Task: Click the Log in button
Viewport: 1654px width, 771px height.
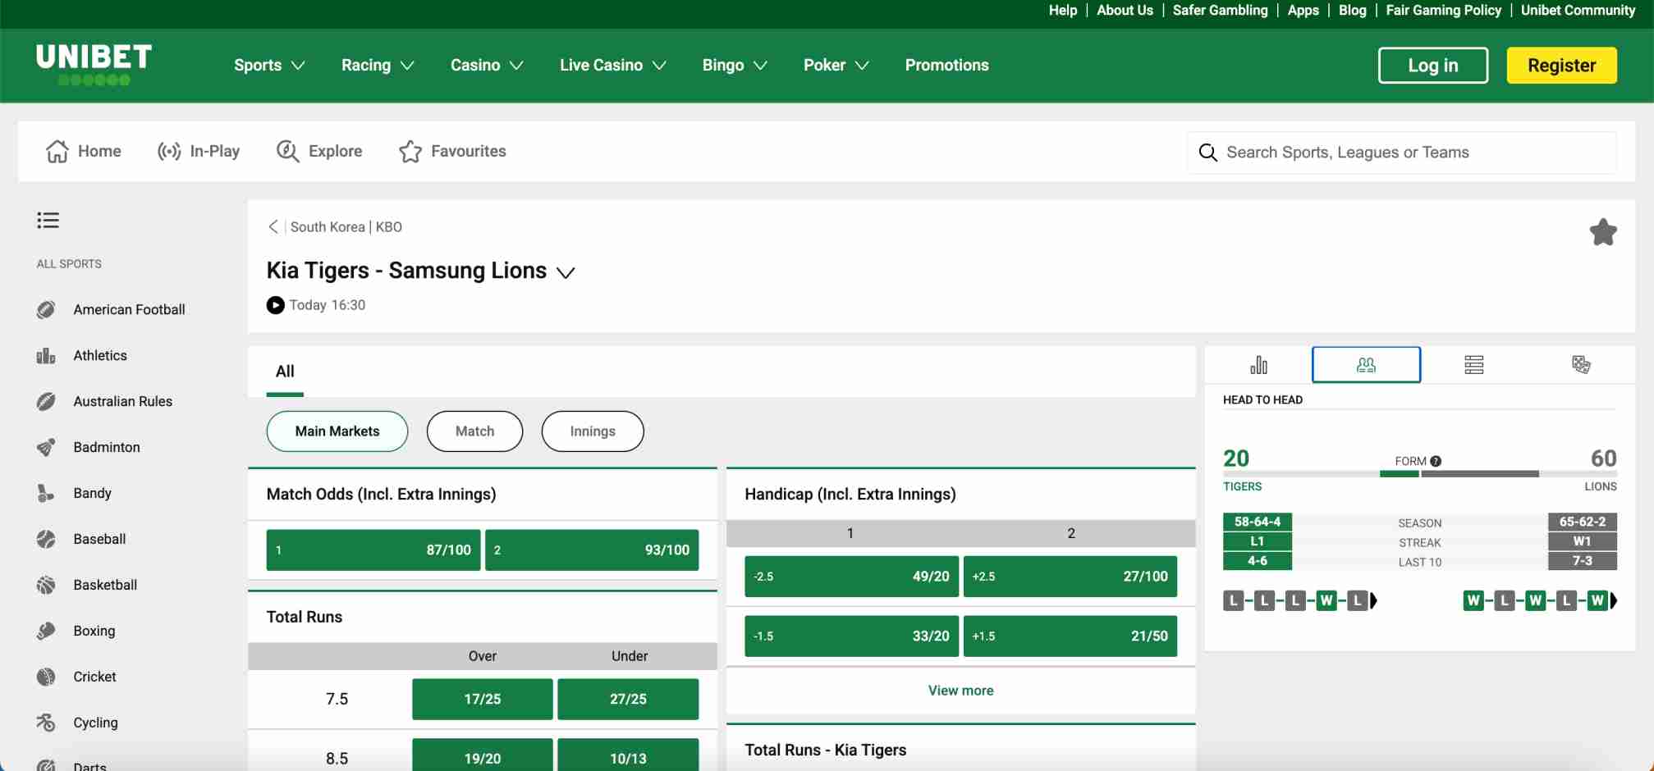Action: click(1432, 66)
